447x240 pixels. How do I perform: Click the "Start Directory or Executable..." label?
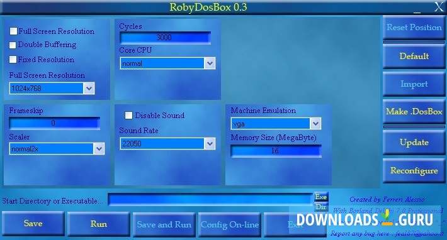pyautogui.click(x=52, y=201)
